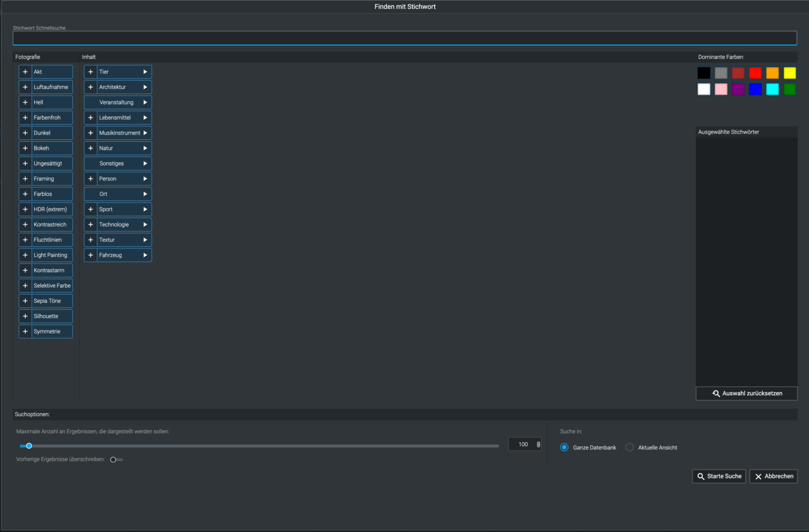The height and width of the screenshot is (532, 809).
Task: Select the Veranstaltung category label
Action: [116, 102]
